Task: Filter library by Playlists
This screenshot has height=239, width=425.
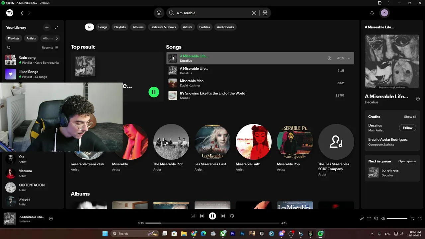Action: [14, 38]
